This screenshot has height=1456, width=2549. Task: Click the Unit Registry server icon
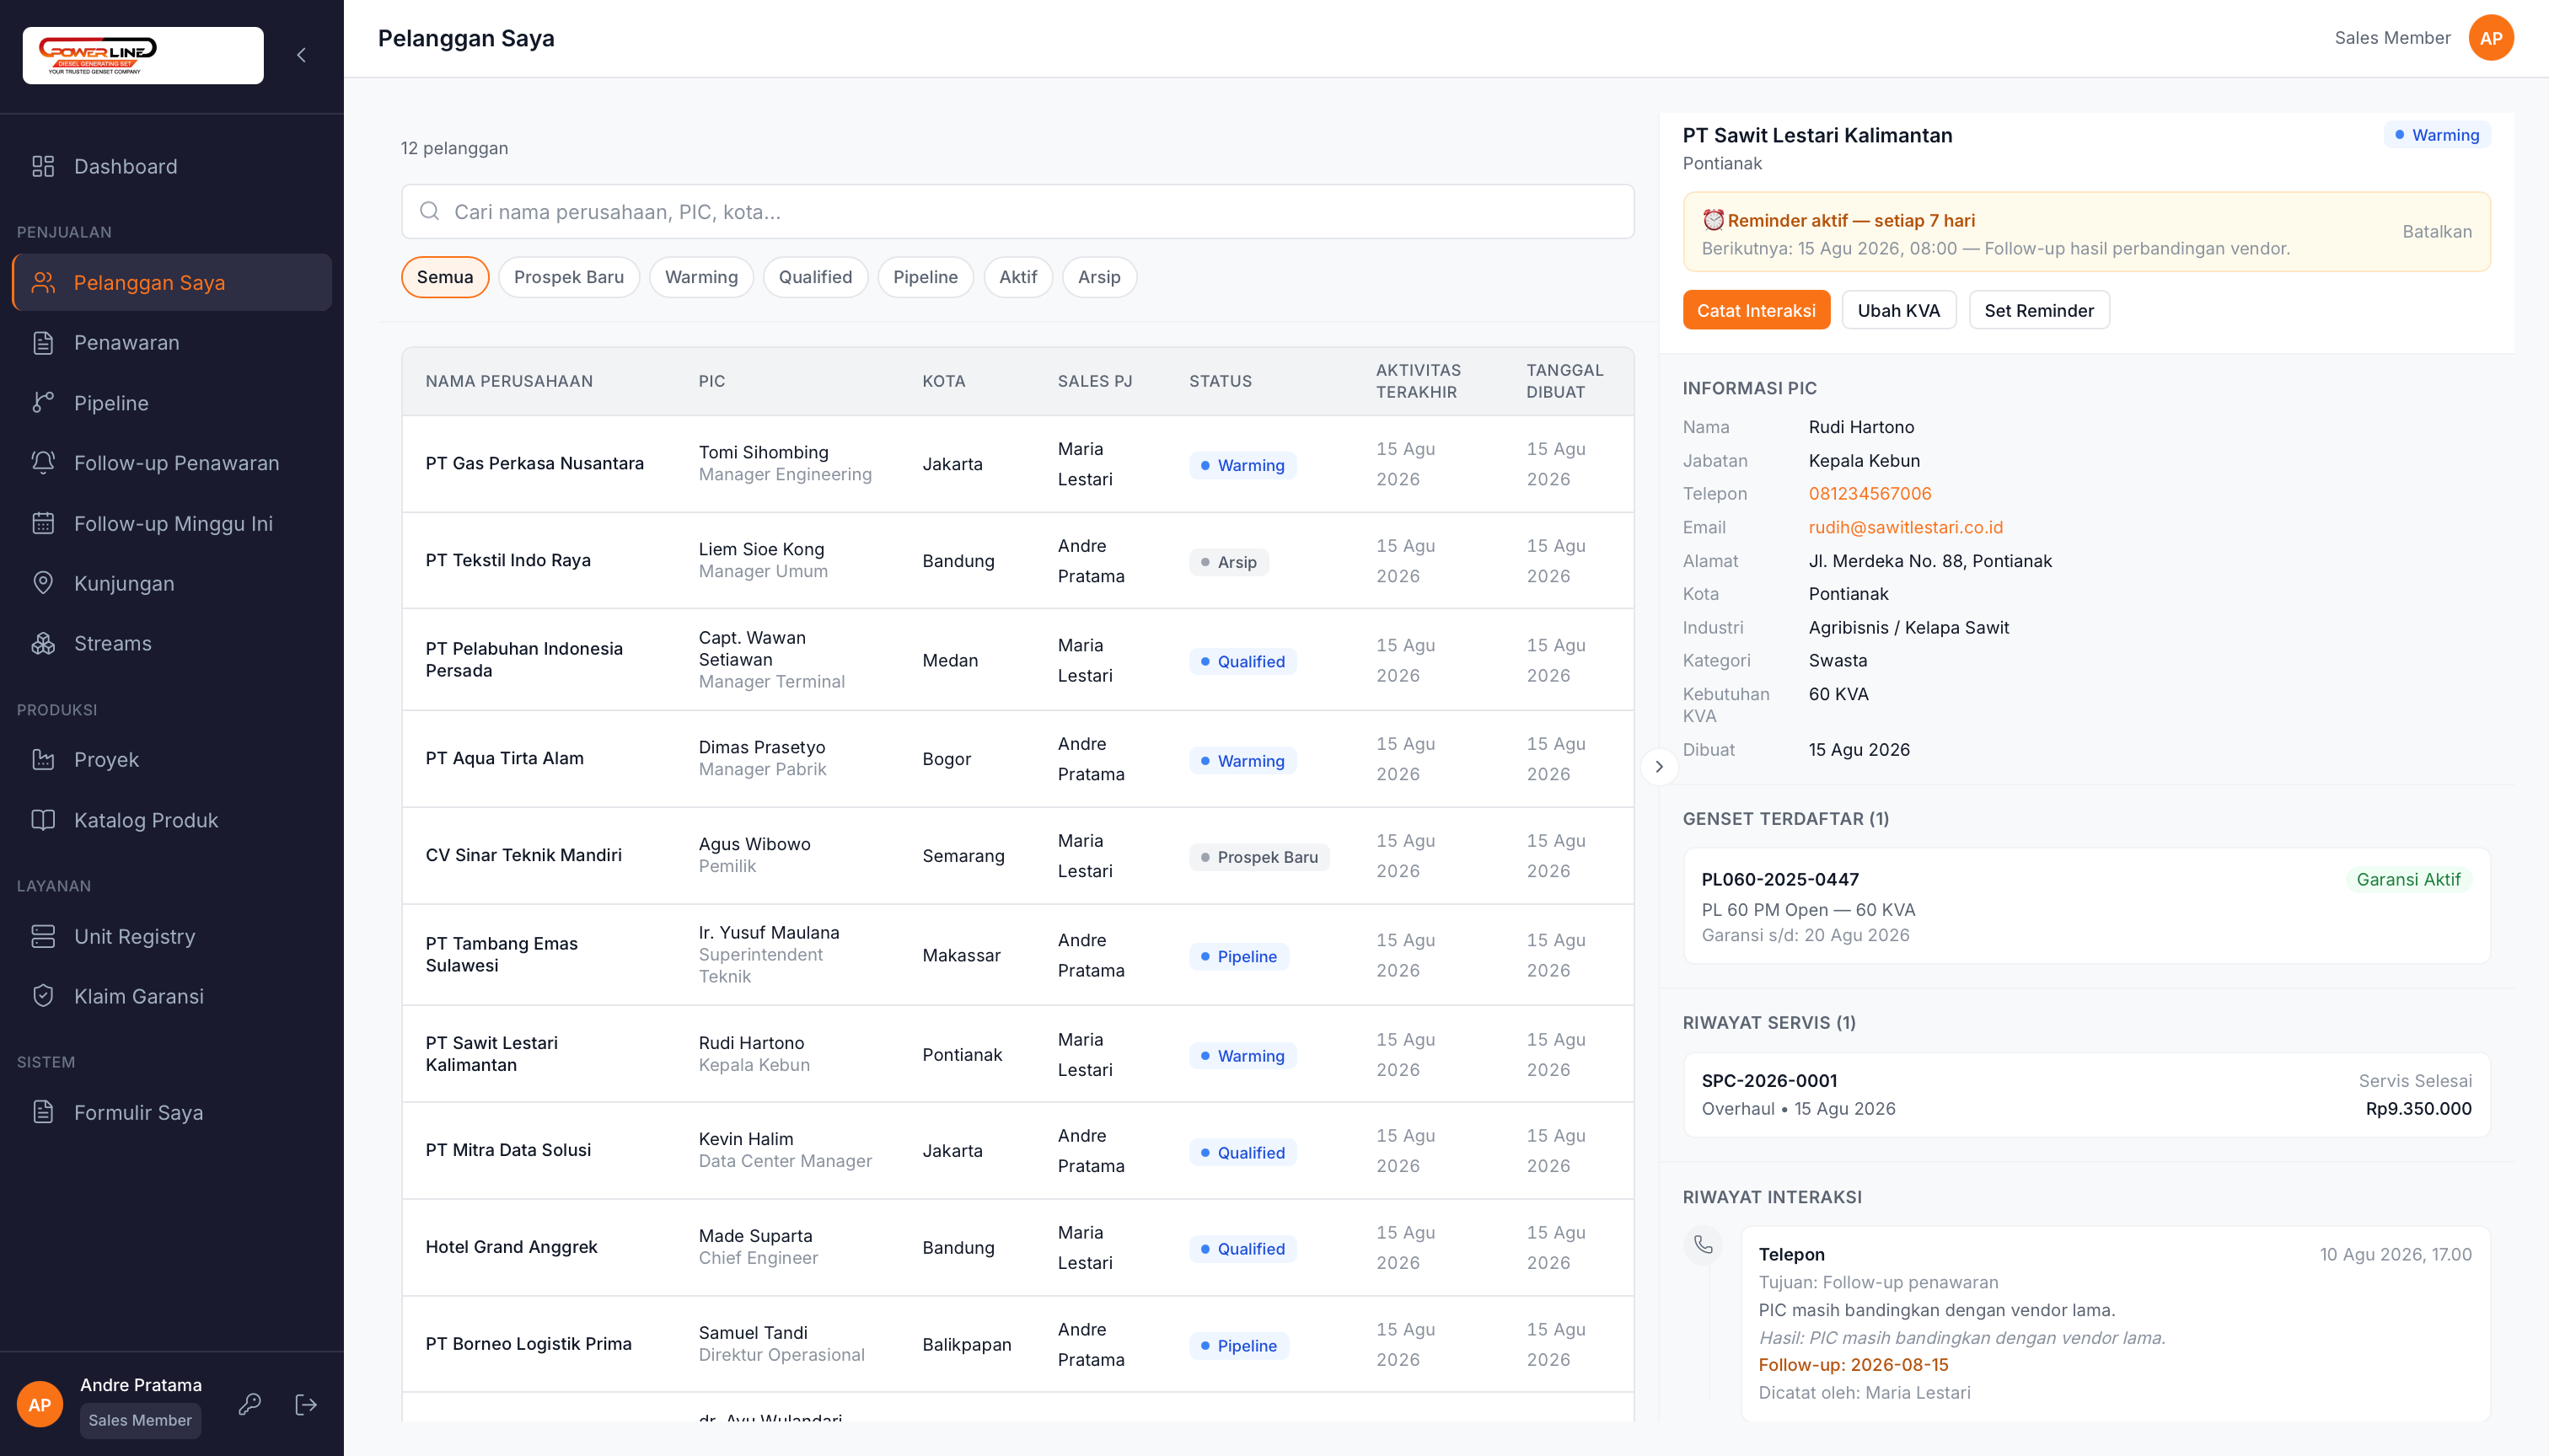tap(43, 936)
